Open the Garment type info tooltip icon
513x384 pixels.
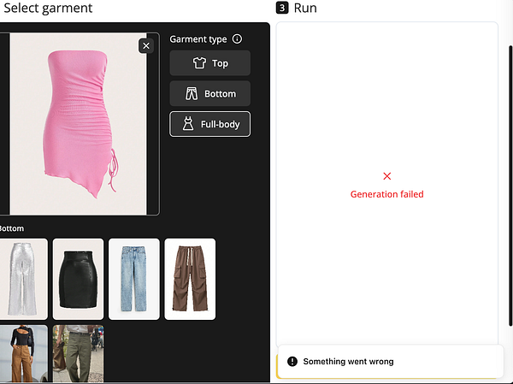tap(237, 39)
